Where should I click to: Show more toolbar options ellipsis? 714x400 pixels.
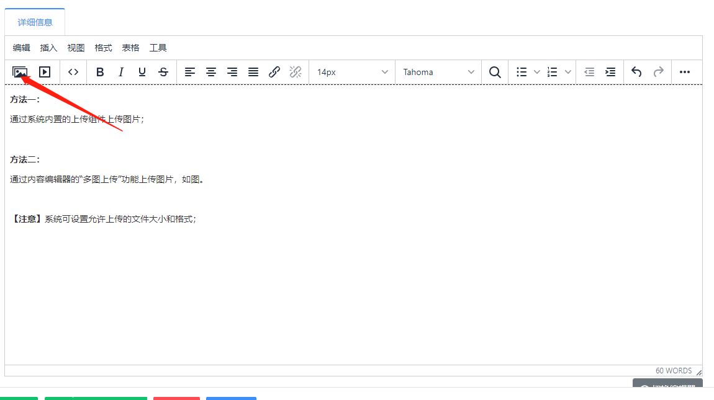[x=685, y=72]
